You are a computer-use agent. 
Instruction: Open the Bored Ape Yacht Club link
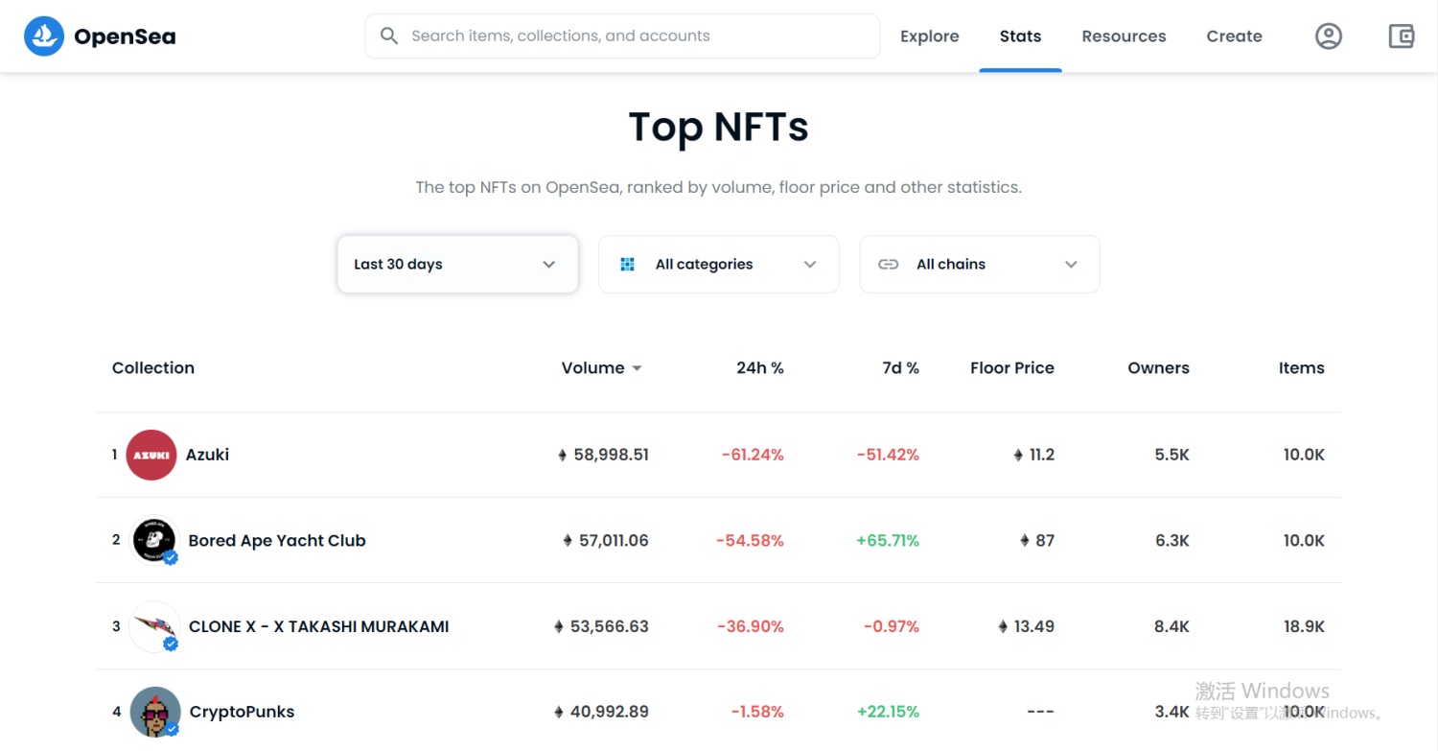click(277, 541)
